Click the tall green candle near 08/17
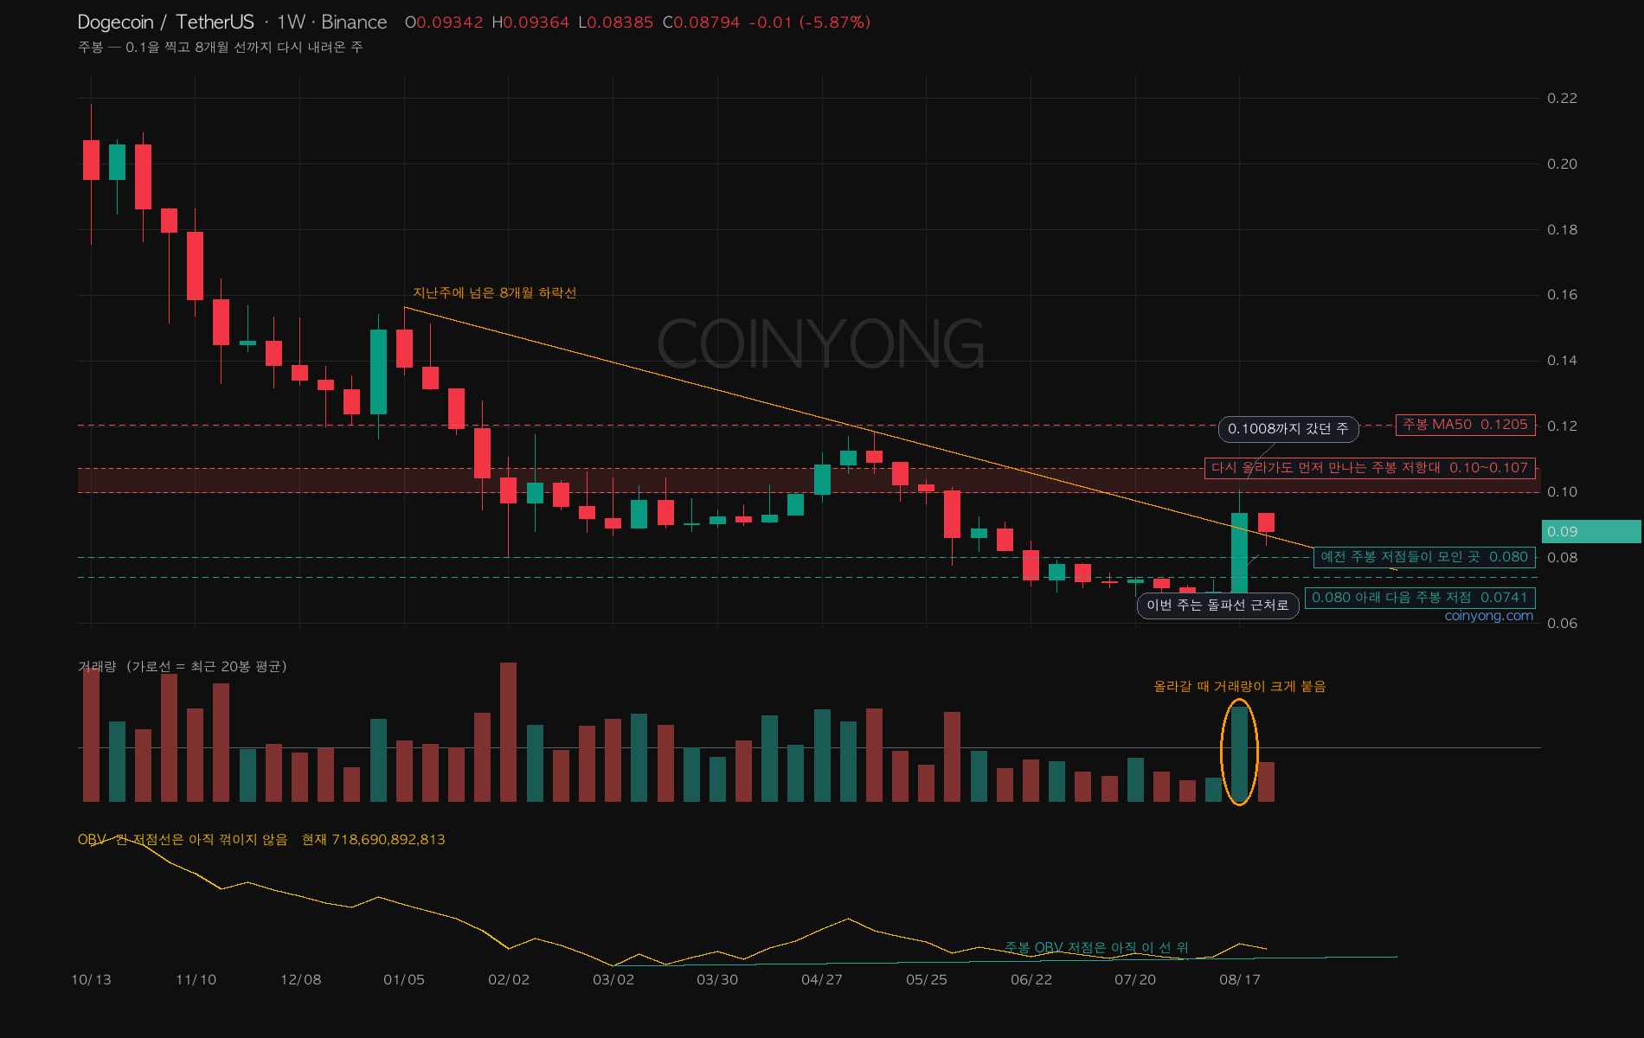 coord(1239,554)
